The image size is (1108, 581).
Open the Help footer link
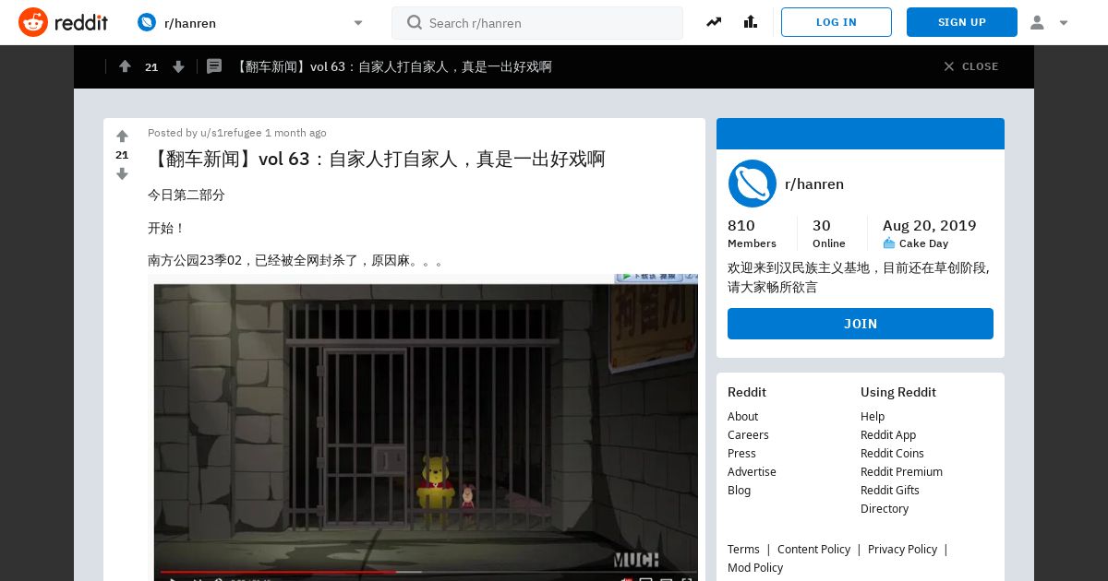pyautogui.click(x=873, y=417)
